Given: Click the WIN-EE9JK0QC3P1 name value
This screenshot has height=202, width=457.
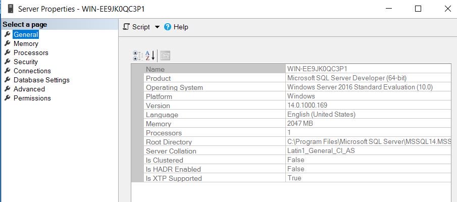Looking at the screenshot, I should point(317,69).
